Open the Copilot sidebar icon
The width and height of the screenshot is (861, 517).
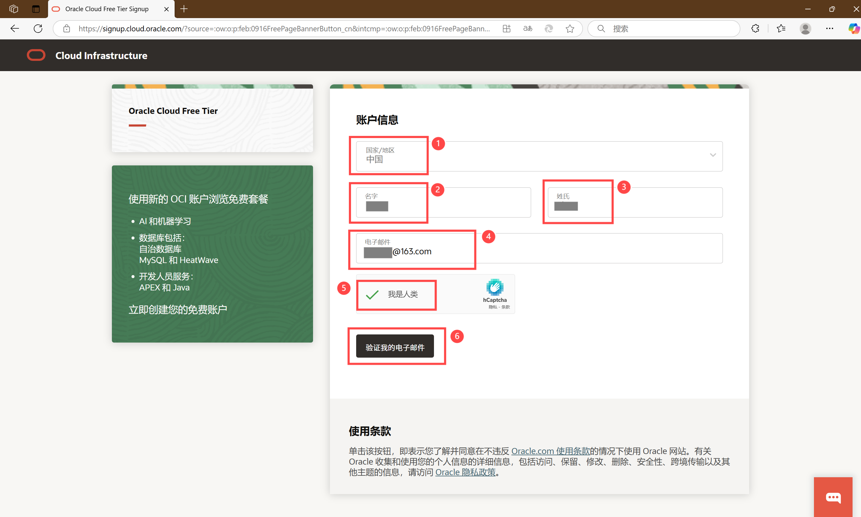pyautogui.click(x=854, y=29)
